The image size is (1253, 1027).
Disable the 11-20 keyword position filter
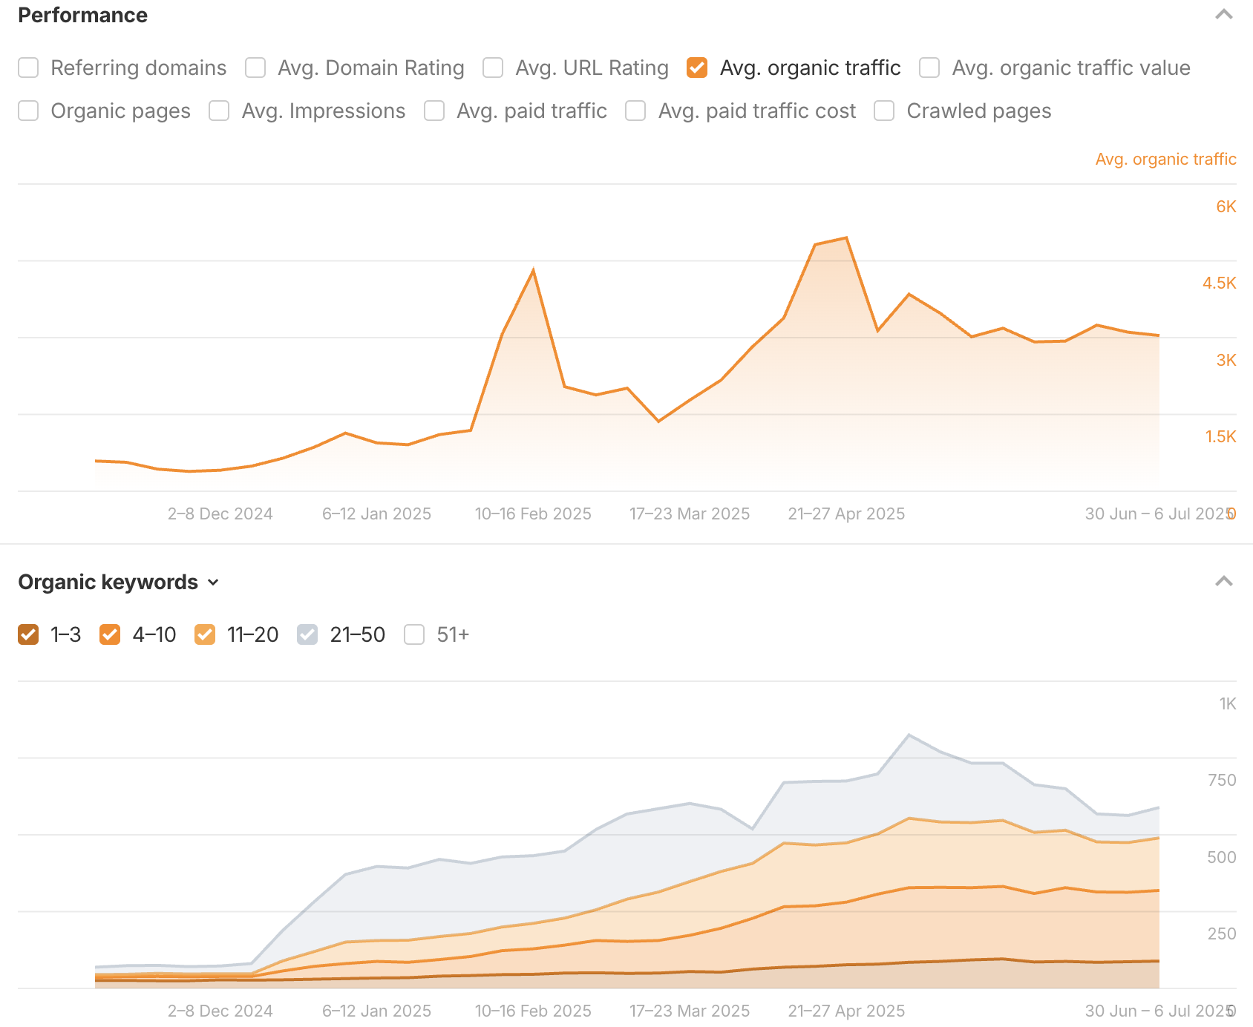point(203,634)
